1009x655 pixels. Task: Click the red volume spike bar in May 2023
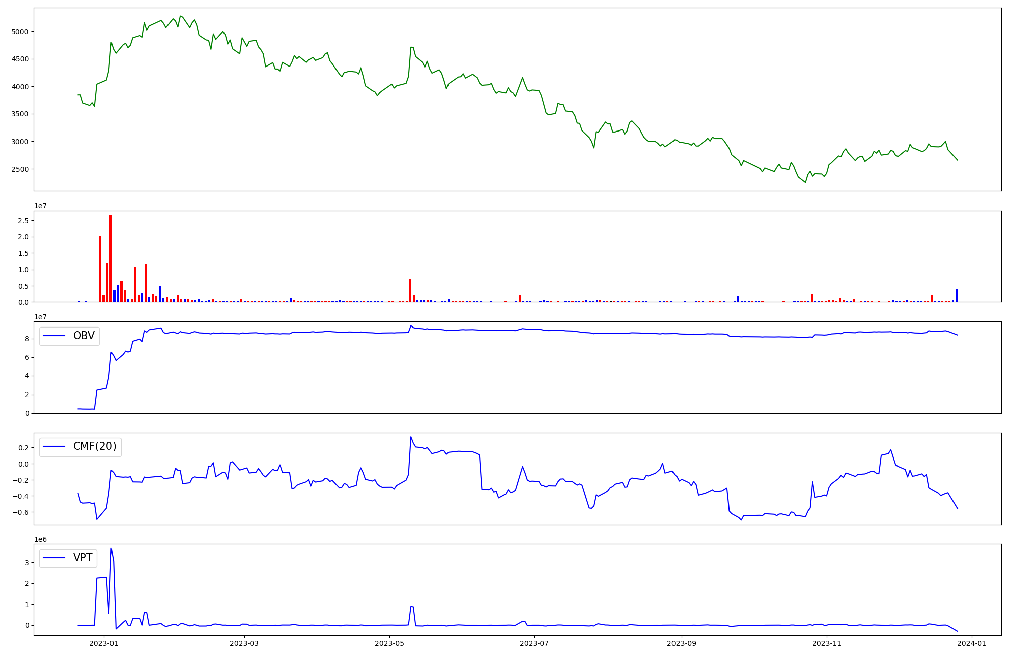tap(410, 290)
